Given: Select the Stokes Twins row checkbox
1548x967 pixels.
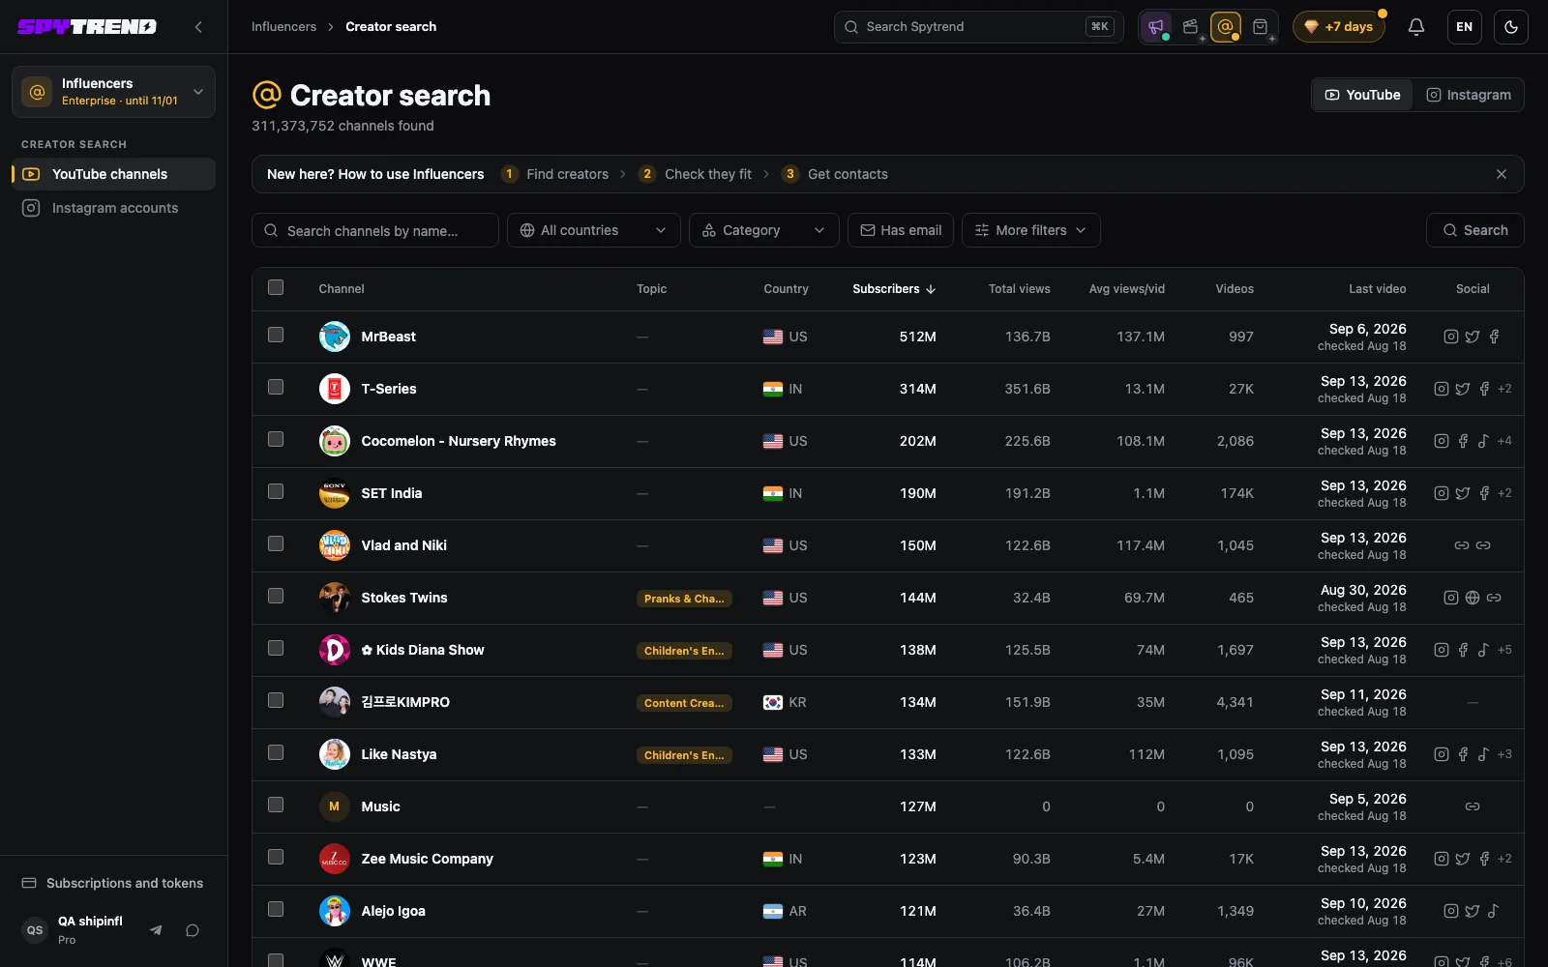Looking at the screenshot, I should point(276,596).
